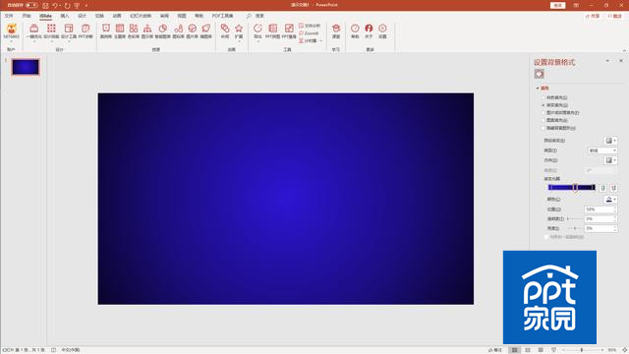The image size is (629, 354).
Task: Open the ZoomIt tool
Action: pos(309,33)
